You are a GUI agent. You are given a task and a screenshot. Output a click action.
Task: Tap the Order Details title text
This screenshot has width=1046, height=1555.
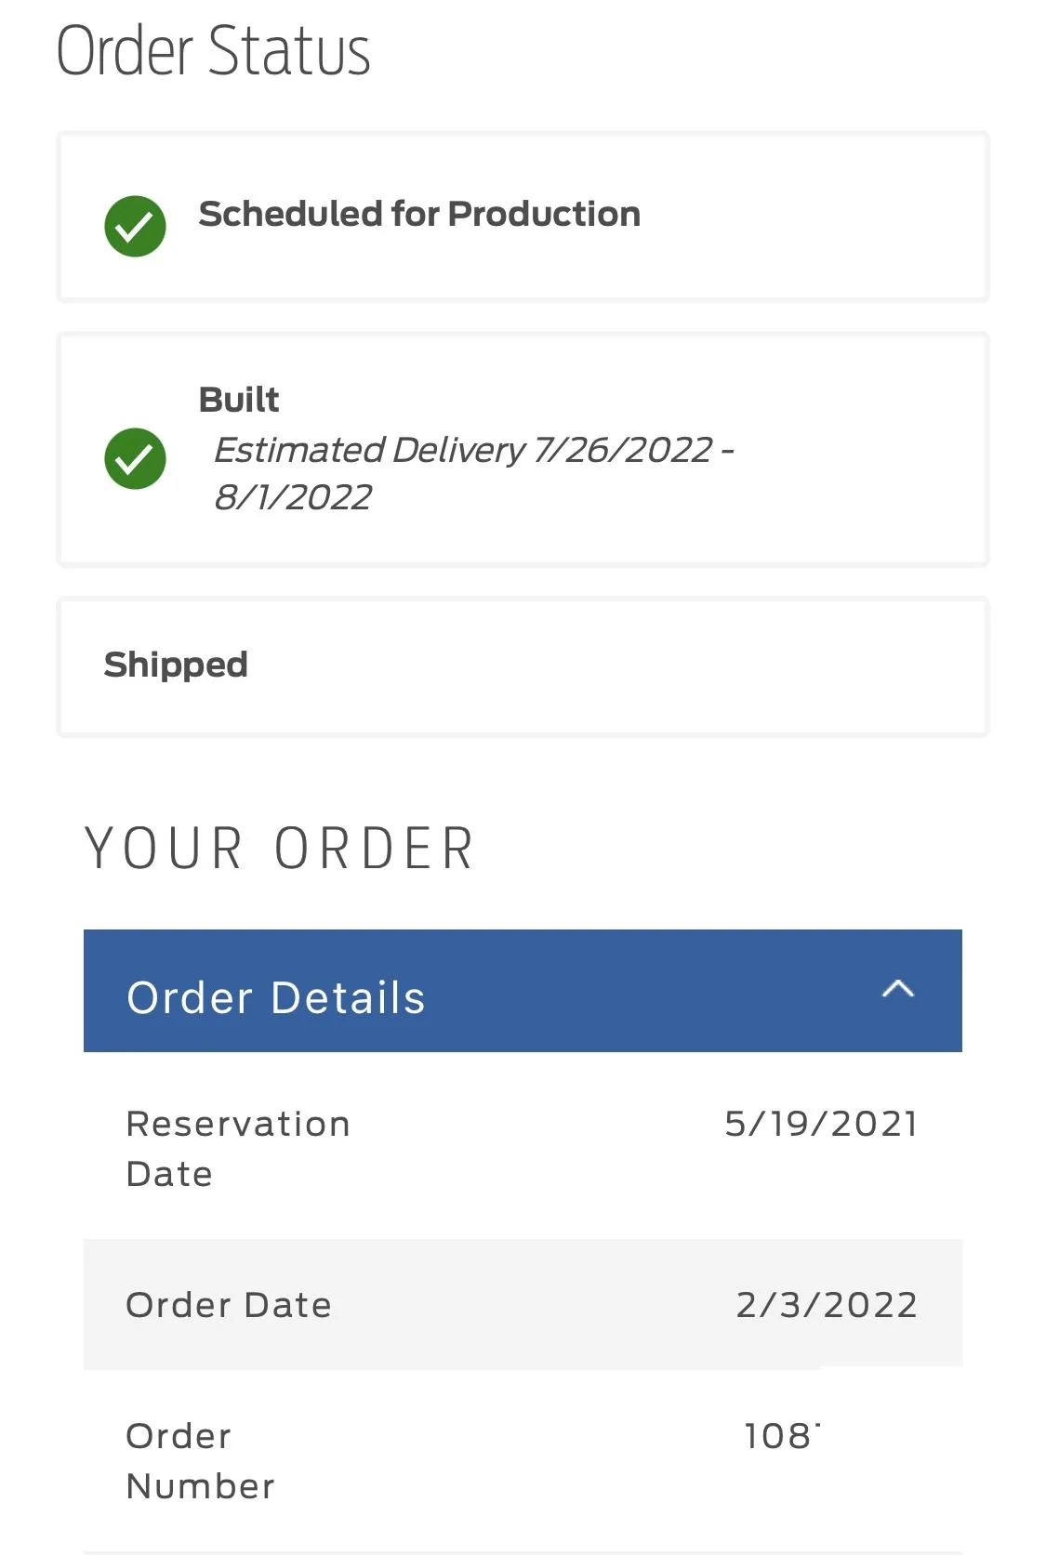(x=276, y=998)
